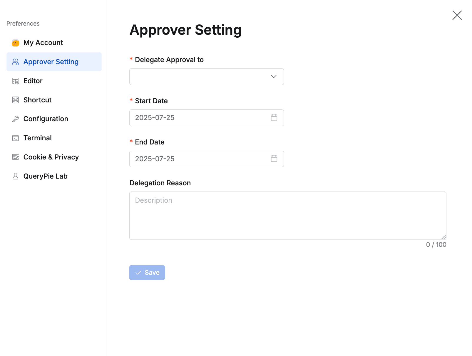Click the QueryPie Lab flask icon
Screen dimensions: 472x356
tap(16, 176)
